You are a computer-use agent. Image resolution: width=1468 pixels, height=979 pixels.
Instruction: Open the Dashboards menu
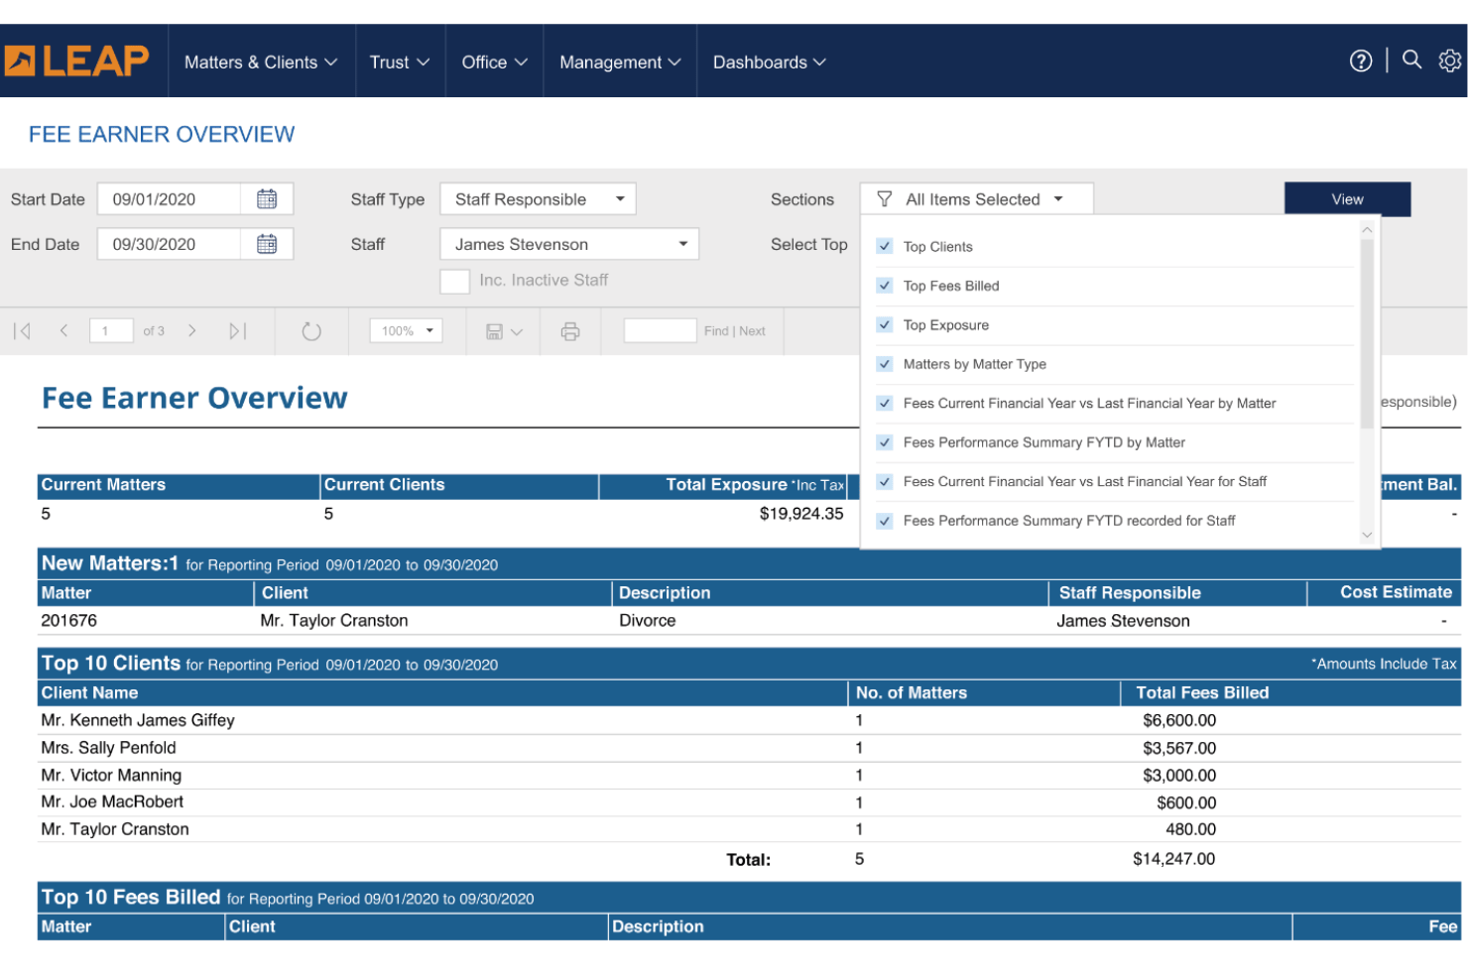769,61
